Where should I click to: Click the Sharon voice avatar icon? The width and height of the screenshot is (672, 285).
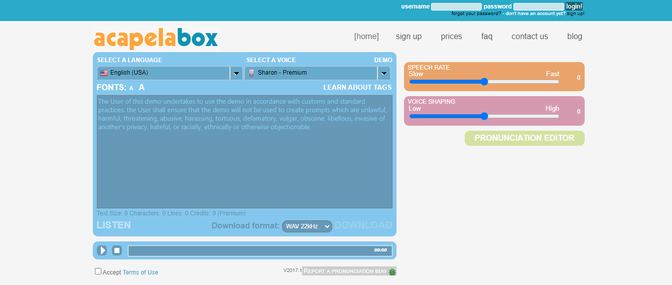pos(251,73)
